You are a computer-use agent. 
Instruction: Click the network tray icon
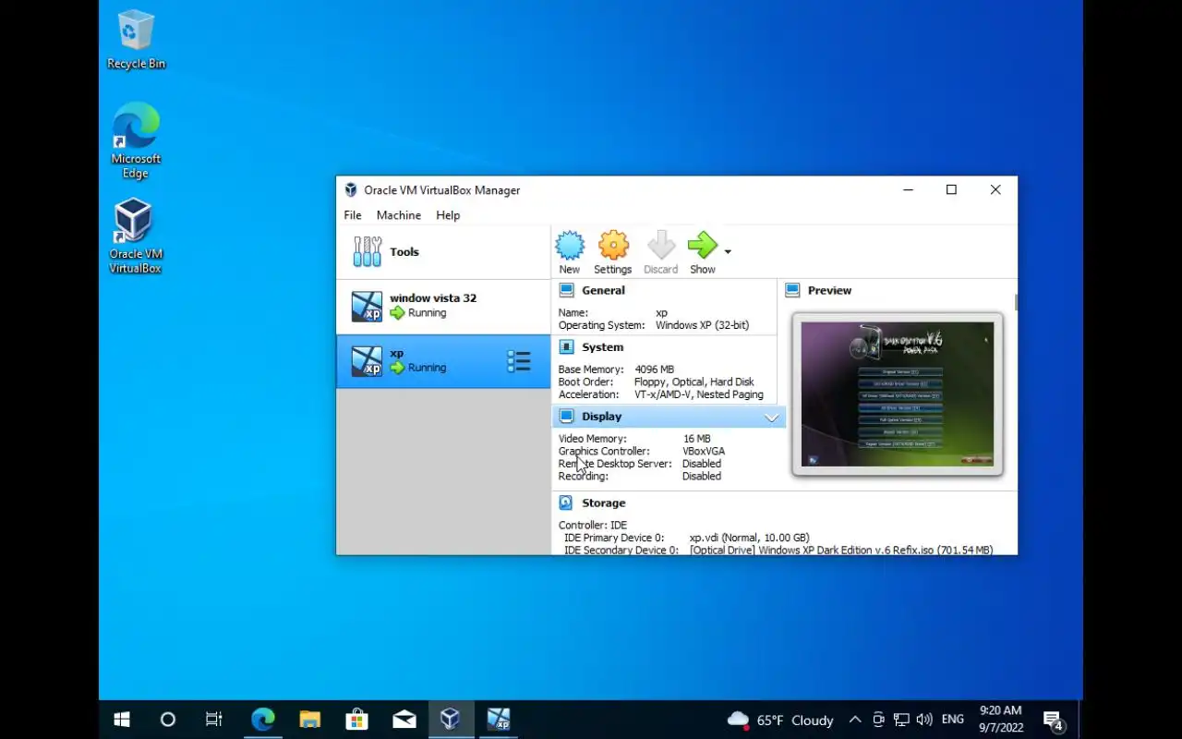901,720
